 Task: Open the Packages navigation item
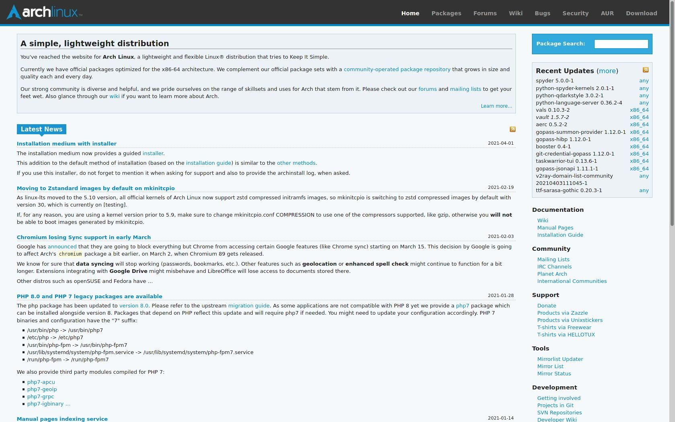[446, 13]
